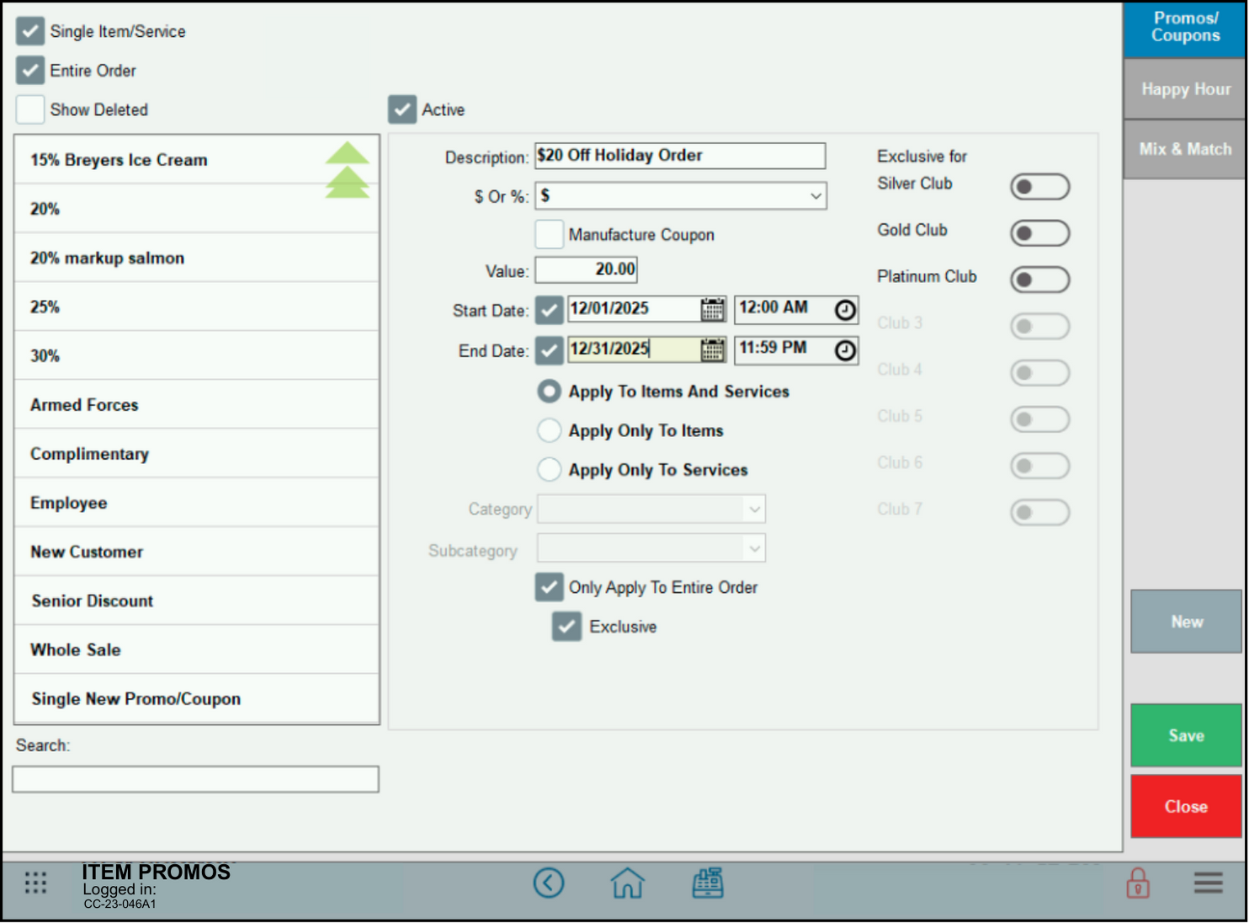Viewport: 1249px width, 923px height.
Task: Expand the Category dropdown
Action: tap(651, 509)
